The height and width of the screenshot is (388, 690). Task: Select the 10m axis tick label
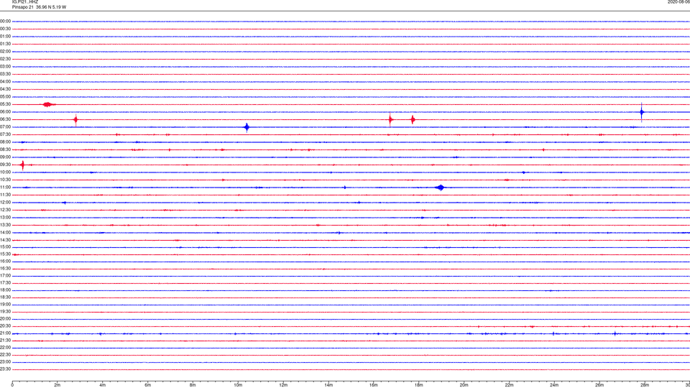(x=238, y=385)
